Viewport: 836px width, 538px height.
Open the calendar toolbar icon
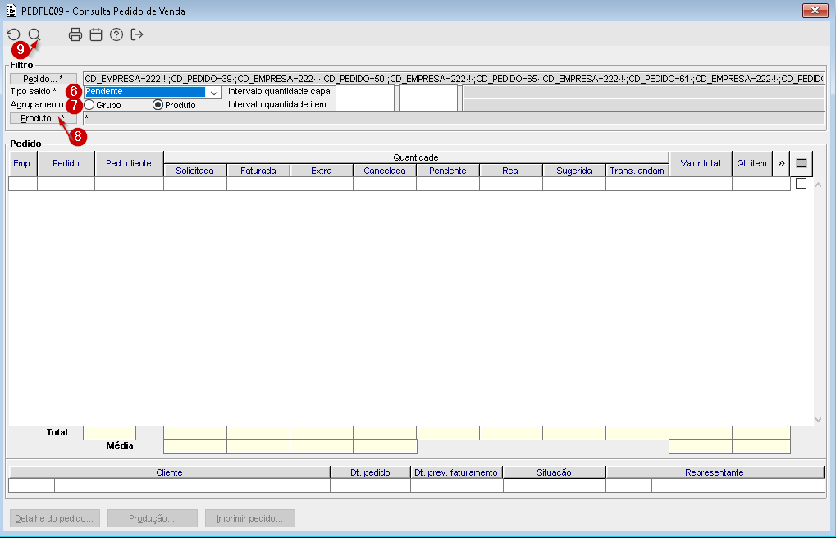pyautogui.click(x=96, y=34)
